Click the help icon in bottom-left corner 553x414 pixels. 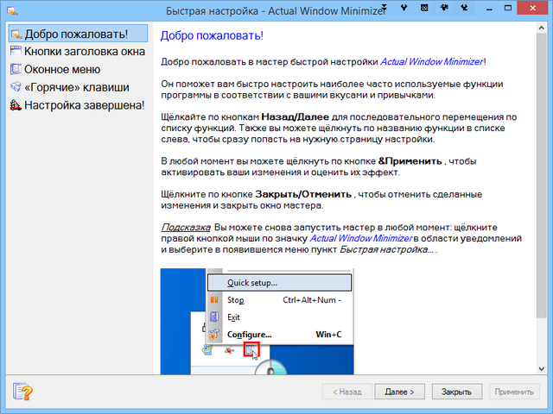(23, 392)
